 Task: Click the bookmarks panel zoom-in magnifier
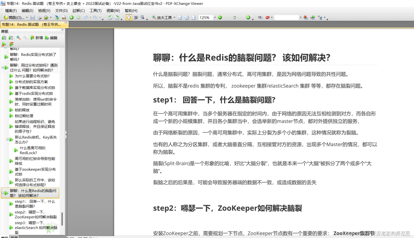pos(18,38)
